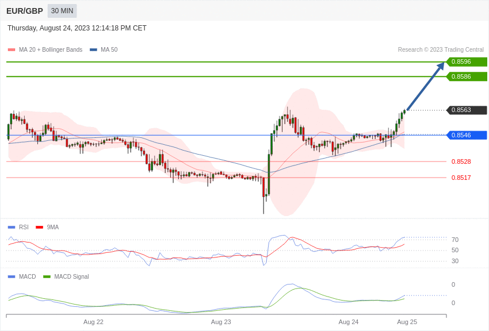Click the RSI 70 axis value
The height and width of the screenshot is (331, 489).
[x=455, y=240]
